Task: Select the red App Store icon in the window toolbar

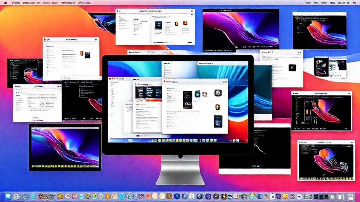Action: coord(165,81)
